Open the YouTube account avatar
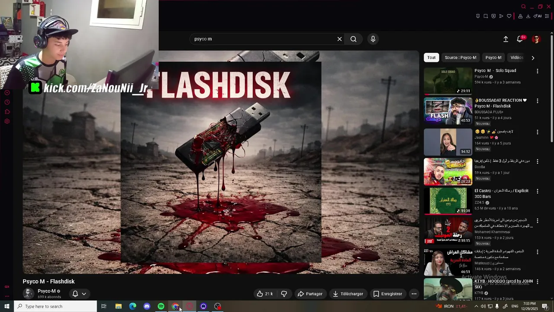 click(536, 39)
